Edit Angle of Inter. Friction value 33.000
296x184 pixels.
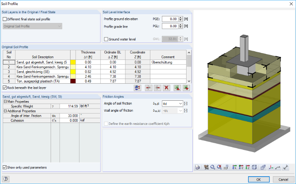pos(69,116)
